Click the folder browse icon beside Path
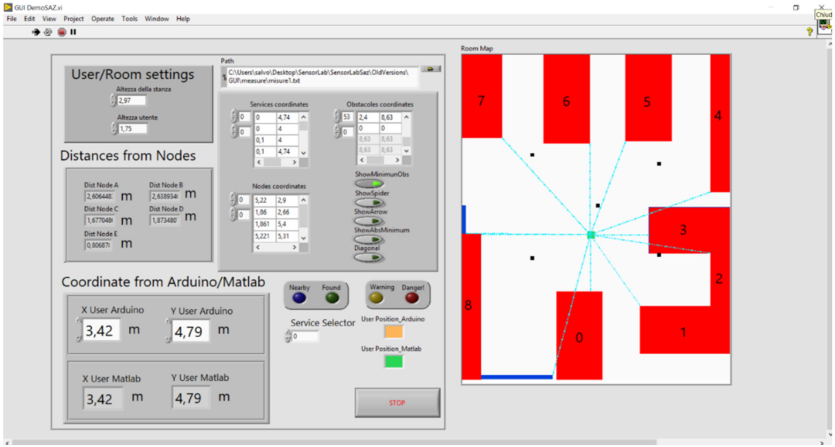The image size is (835, 447). click(430, 69)
